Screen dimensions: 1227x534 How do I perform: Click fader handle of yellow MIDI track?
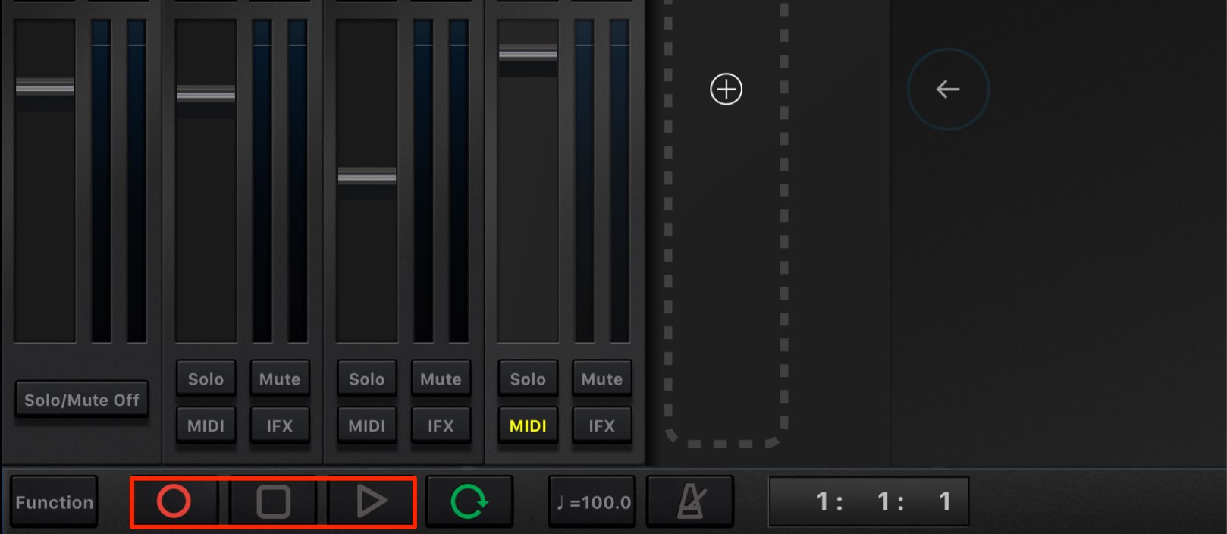[x=528, y=53]
